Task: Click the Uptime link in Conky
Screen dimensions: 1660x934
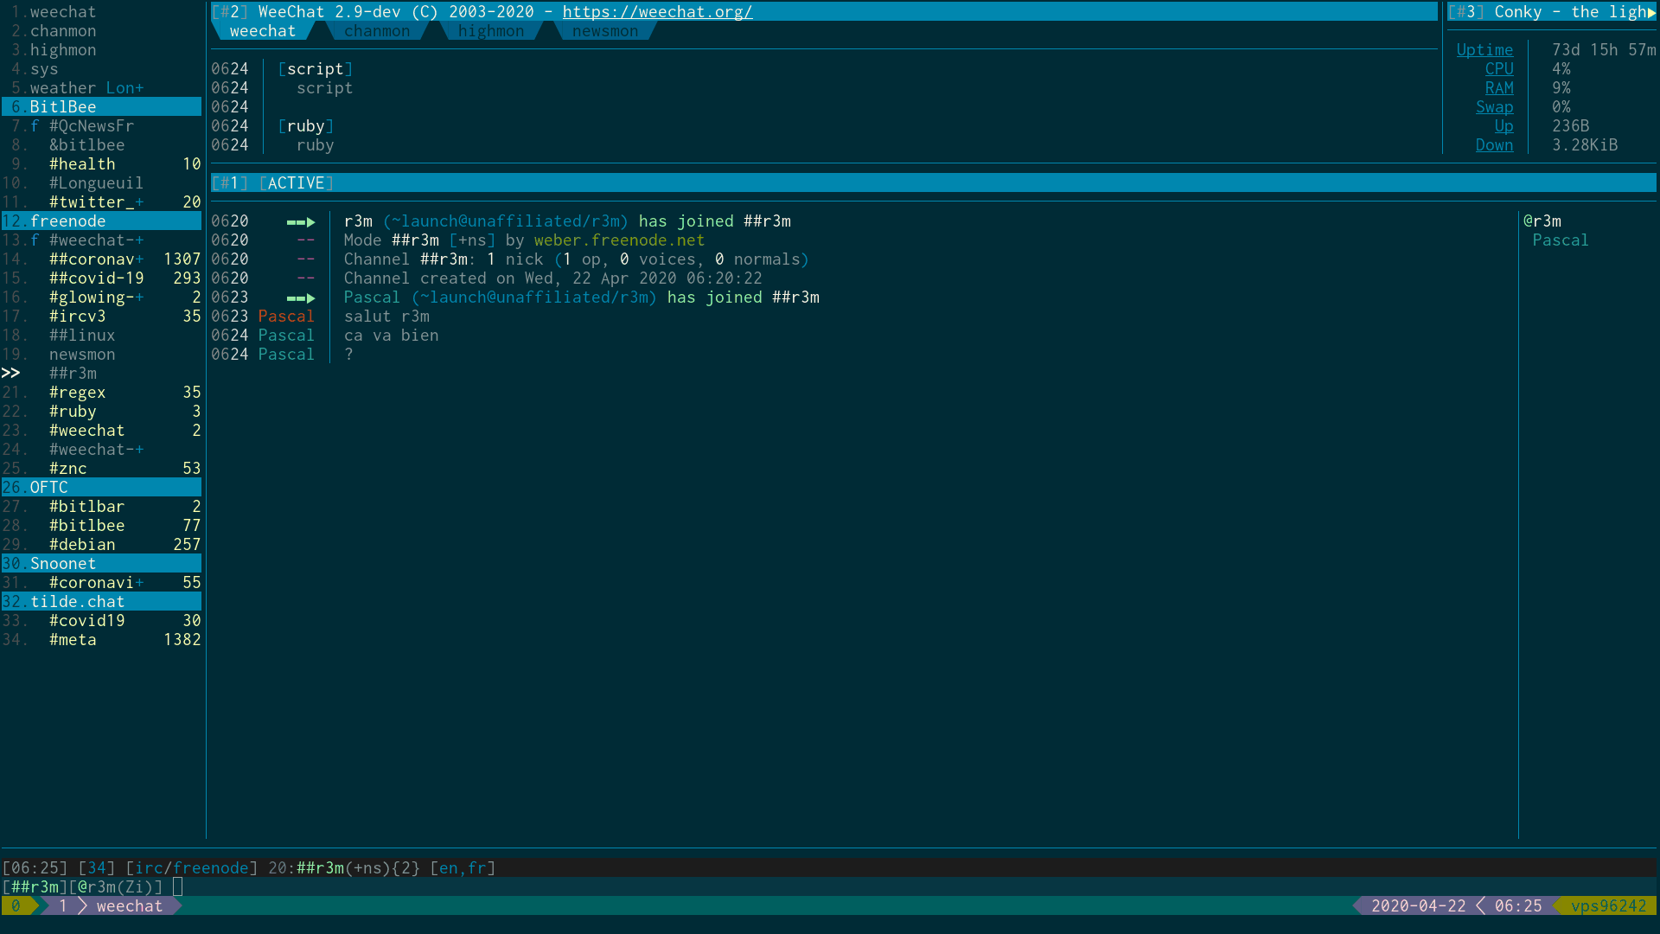Action: point(1484,50)
